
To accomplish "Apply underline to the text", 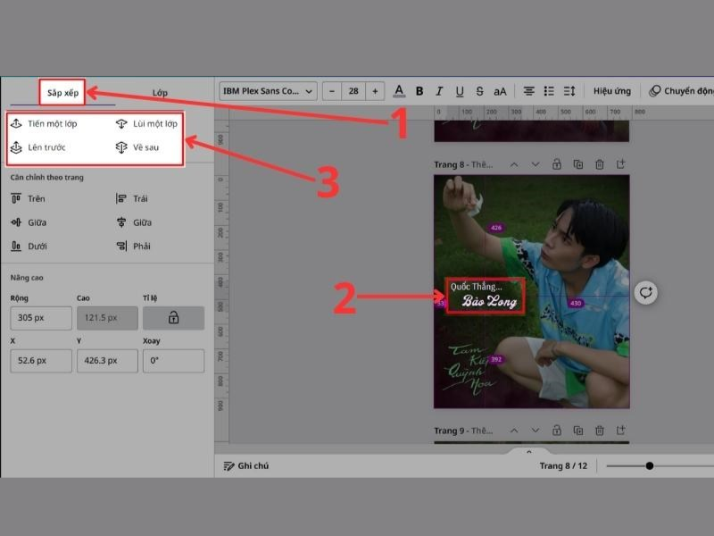I will coord(460,91).
